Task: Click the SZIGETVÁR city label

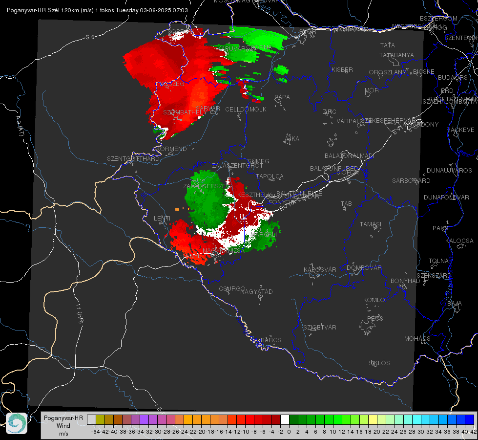Action: 319,328
